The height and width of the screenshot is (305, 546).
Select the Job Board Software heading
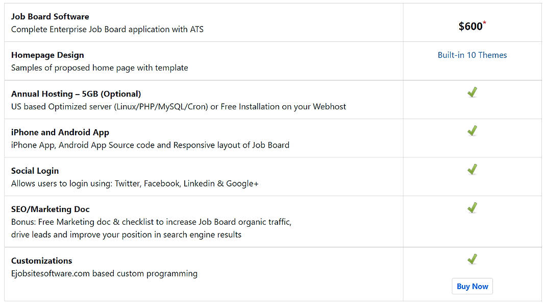tap(50, 16)
